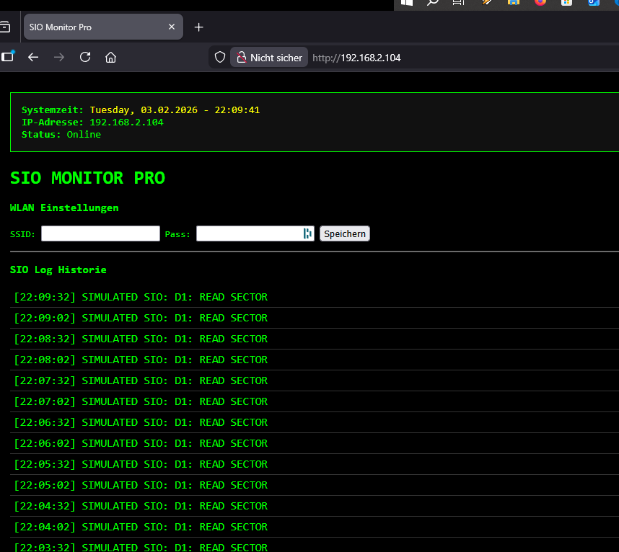Toggle password visibility in the Pass field
The image size is (619, 552).
(308, 233)
